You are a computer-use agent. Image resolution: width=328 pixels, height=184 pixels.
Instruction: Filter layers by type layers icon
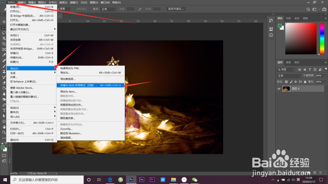tap(310, 70)
